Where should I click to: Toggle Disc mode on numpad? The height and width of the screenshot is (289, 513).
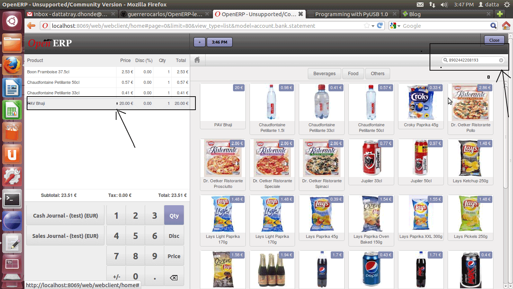174,236
